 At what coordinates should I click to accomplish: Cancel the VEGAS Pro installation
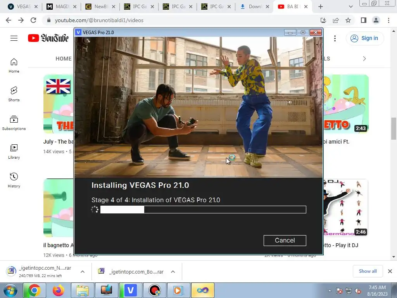(x=285, y=240)
